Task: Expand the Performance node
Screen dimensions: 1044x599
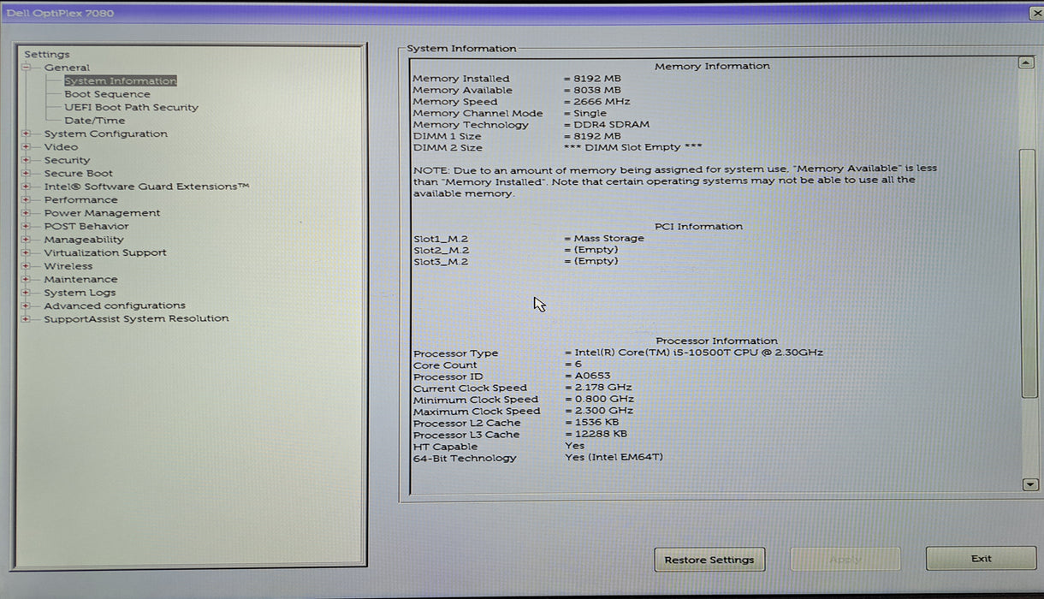Action: point(27,200)
